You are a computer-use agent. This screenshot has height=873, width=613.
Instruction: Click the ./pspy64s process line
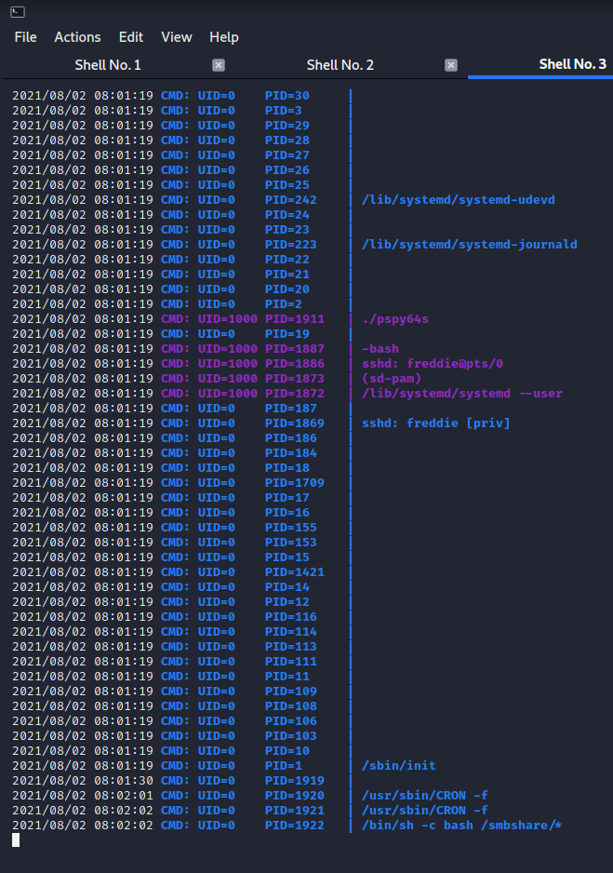click(x=394, y=319)
